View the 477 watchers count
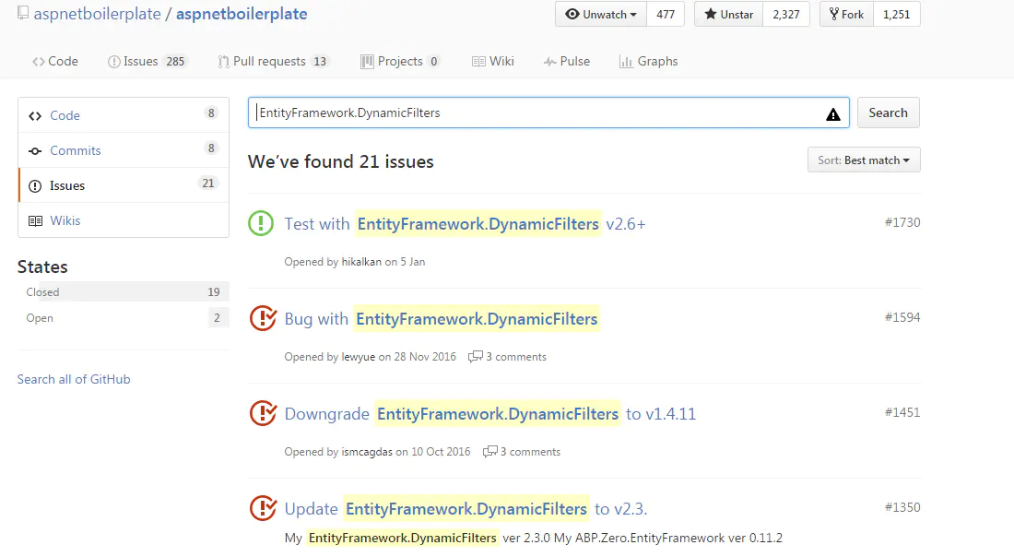Viewport: 1014px width, 557px height. tap(666, 14)
